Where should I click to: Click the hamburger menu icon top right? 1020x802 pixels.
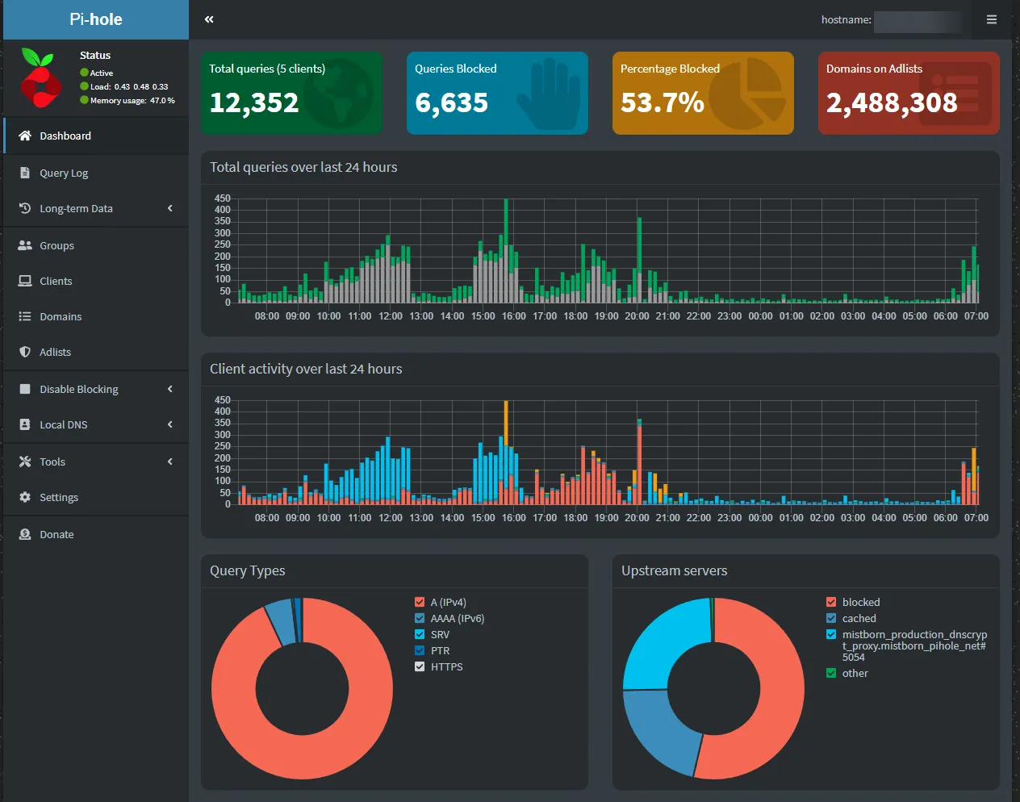coord(991,19)
